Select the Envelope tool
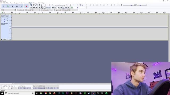The image size is (170, 95). click(x=34, y=5)
